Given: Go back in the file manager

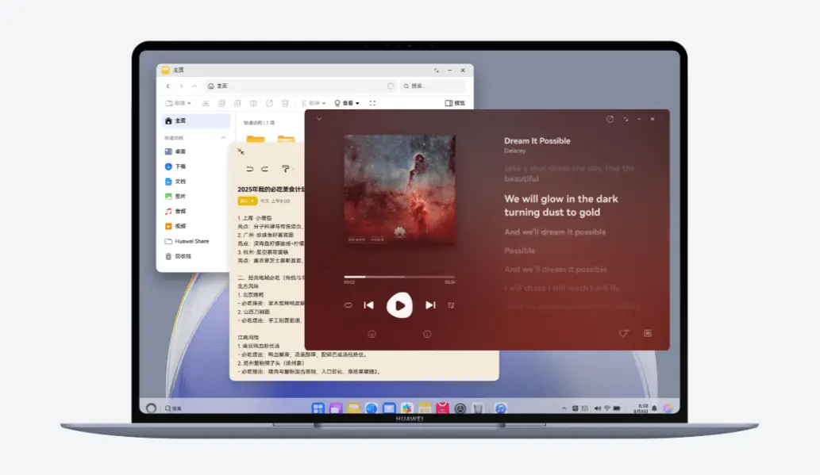Looking at the screenshot, I should click(x=167, y=86).
